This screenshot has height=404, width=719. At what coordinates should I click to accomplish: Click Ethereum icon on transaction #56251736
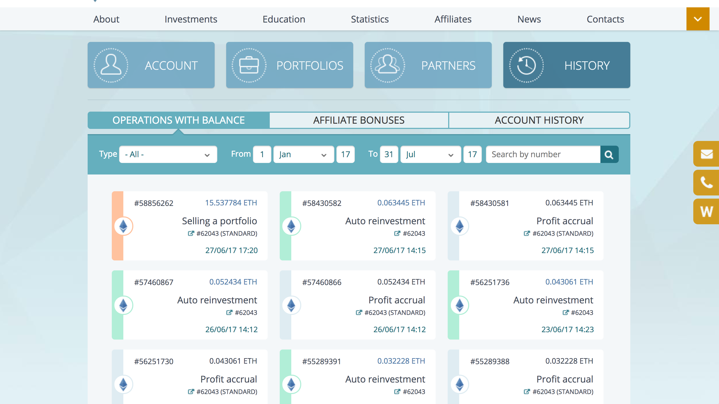pos(460,305)
